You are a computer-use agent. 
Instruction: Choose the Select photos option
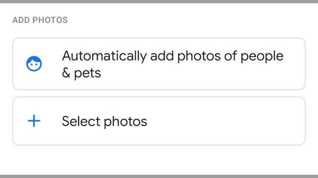[x=159, y=121]
